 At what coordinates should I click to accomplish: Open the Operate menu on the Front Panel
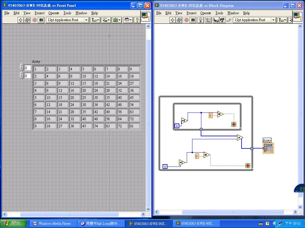(x=54, y=13)
